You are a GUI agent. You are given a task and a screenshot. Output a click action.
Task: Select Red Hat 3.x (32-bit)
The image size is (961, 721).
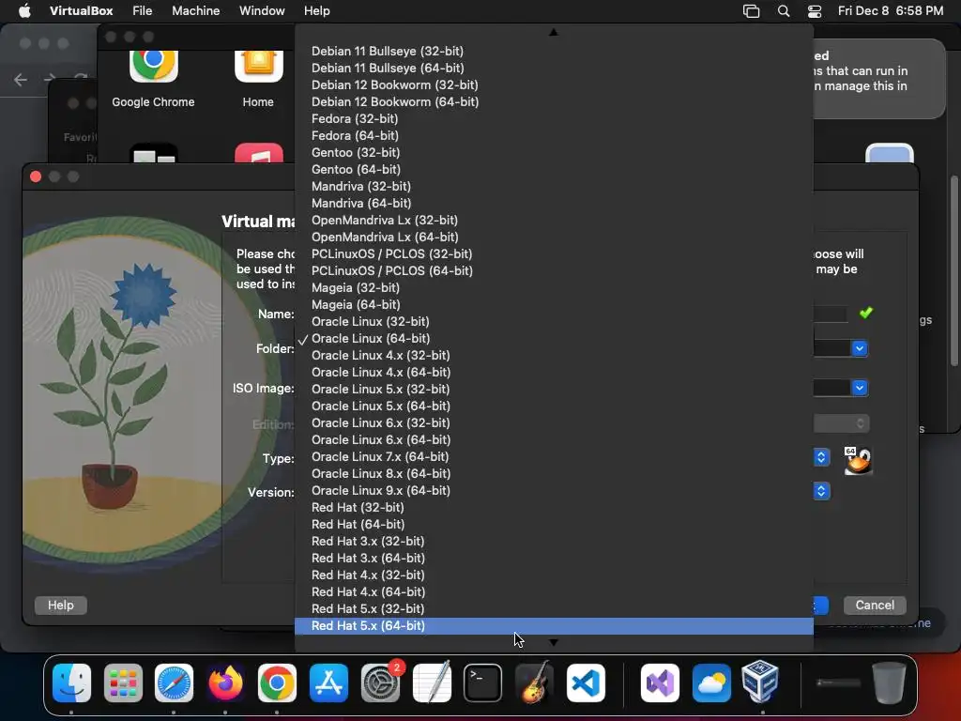[554, 542]
